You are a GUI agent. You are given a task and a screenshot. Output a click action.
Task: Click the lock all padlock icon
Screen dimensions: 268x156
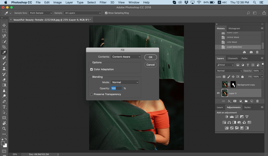(x=242, y=77)
